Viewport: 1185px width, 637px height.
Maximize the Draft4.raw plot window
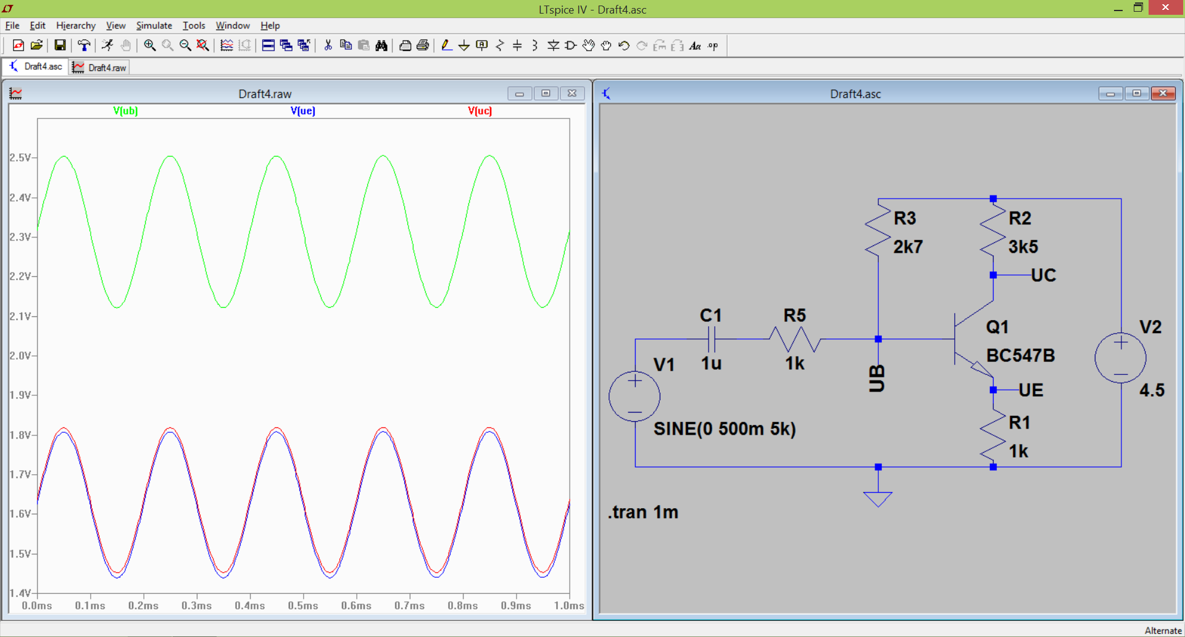click(x=546, y=93)
